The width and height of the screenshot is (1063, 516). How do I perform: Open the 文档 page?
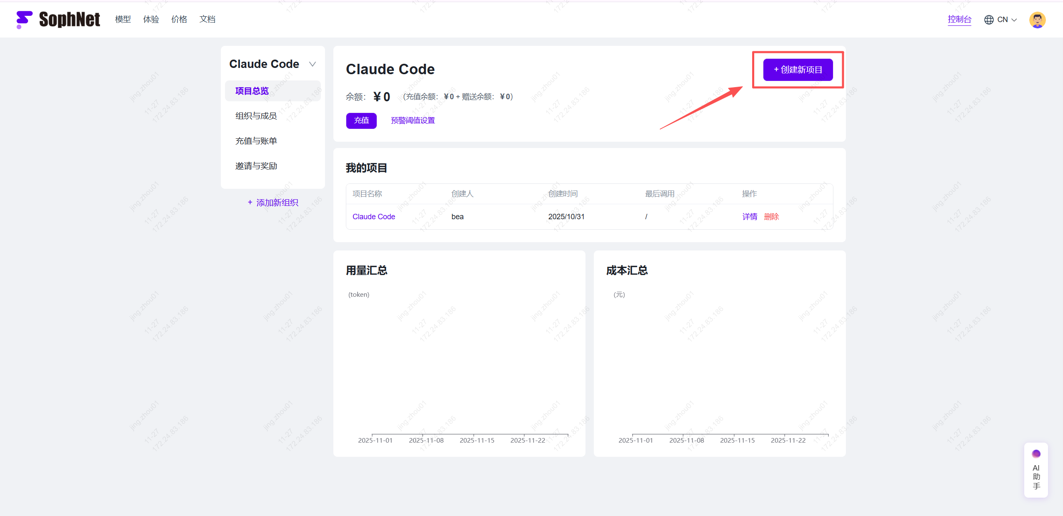coord(207,19)
